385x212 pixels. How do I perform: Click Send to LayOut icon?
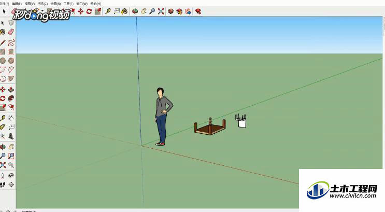click(x=188, y=11)
